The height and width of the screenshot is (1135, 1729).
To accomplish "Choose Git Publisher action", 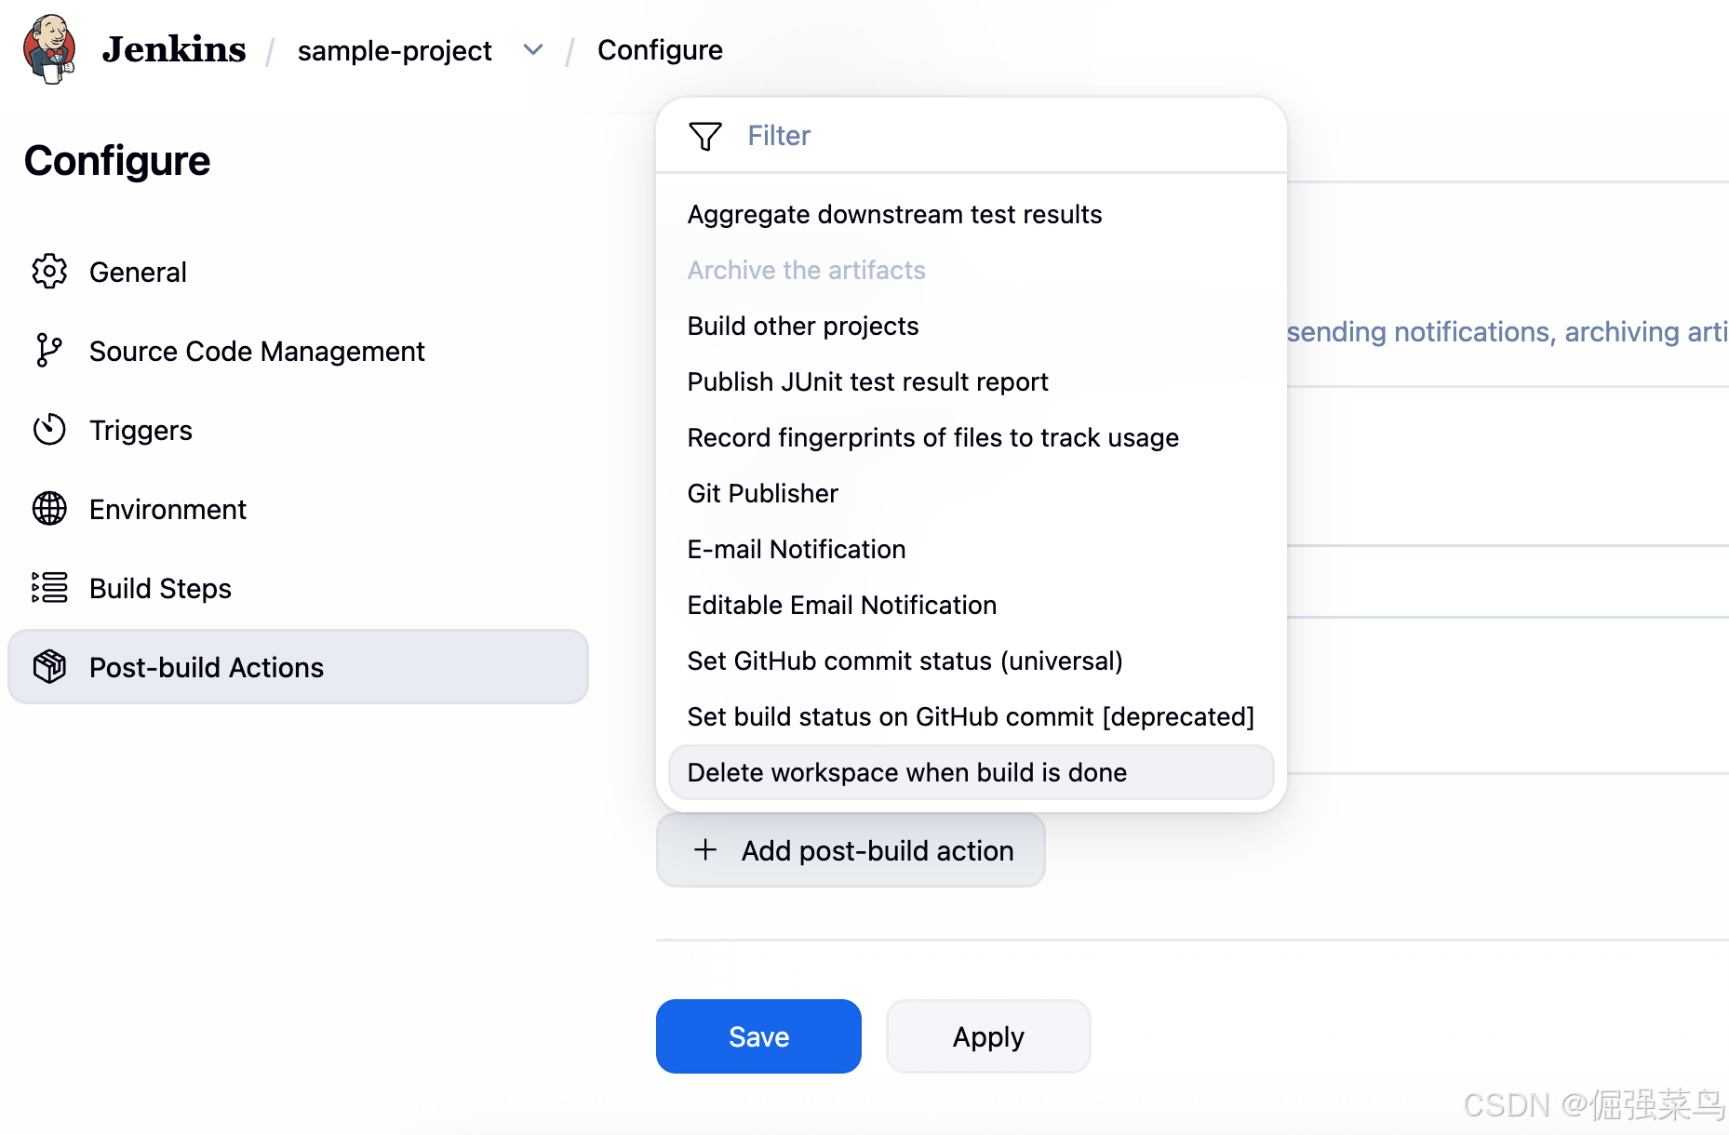I will click(x=971, y=493).
